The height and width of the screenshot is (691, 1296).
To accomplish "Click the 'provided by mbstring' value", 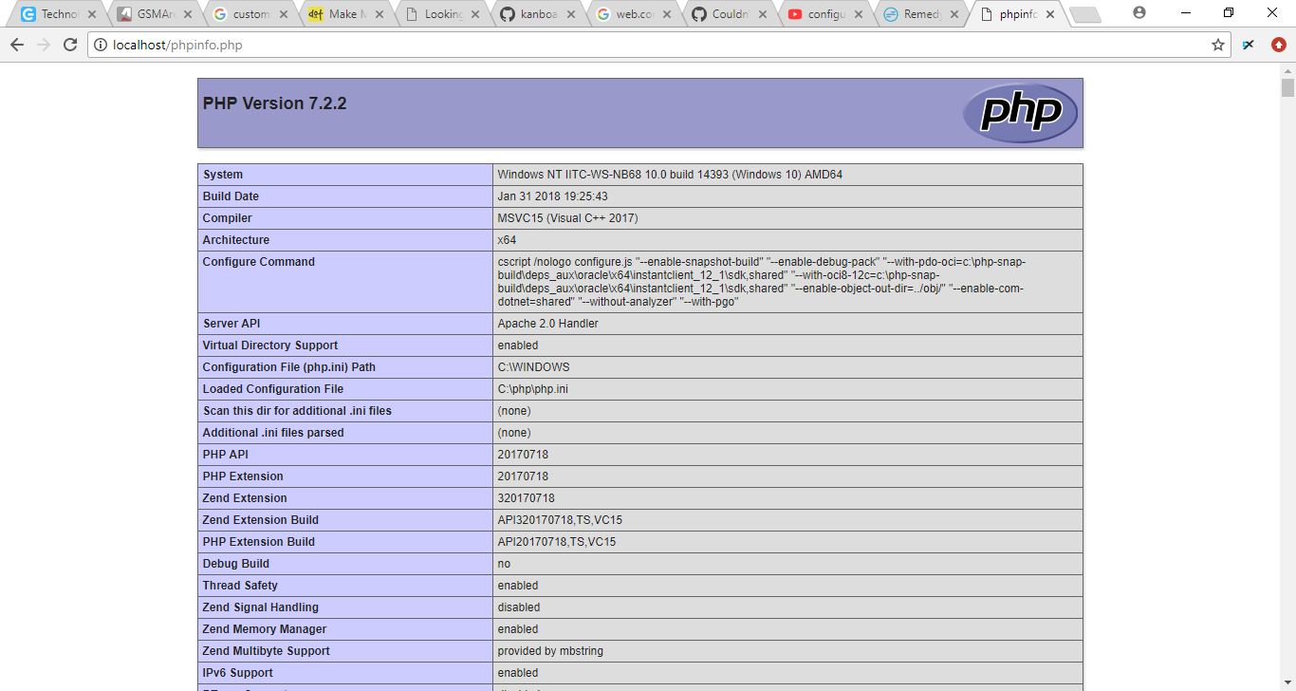I will [x=550, y=651].
